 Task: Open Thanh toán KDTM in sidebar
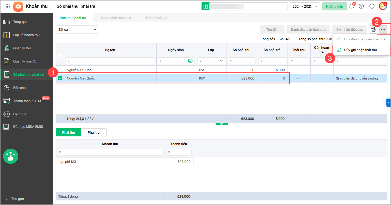point(26,101)
